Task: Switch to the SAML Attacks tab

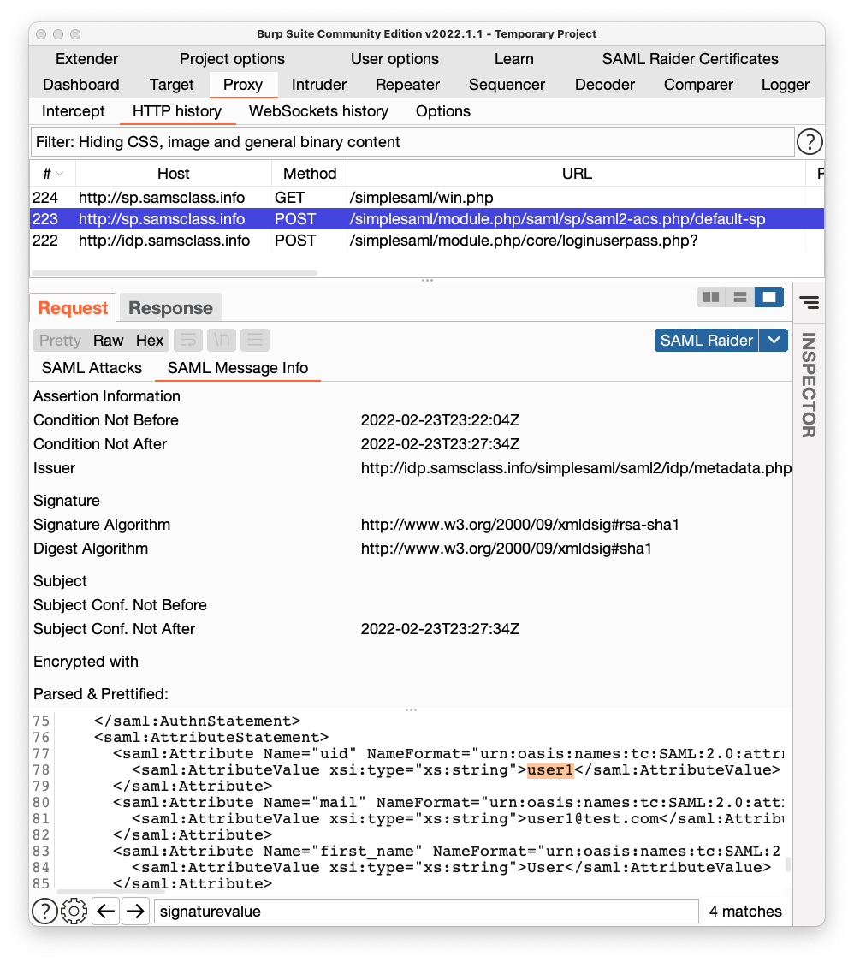Action: click(92, 367)
